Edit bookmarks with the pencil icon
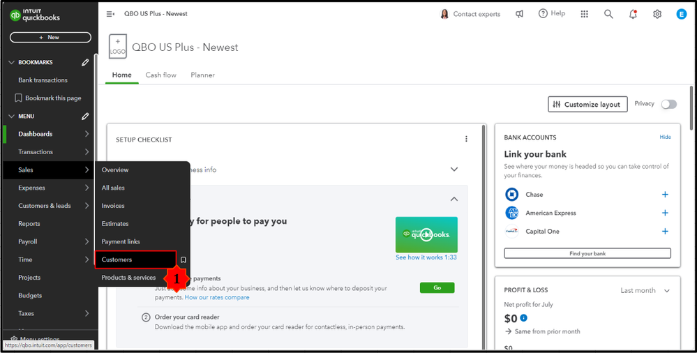 85,63
